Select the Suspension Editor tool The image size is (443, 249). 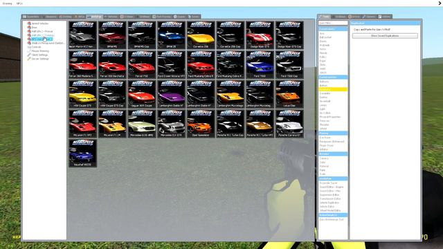click(329, 195)
